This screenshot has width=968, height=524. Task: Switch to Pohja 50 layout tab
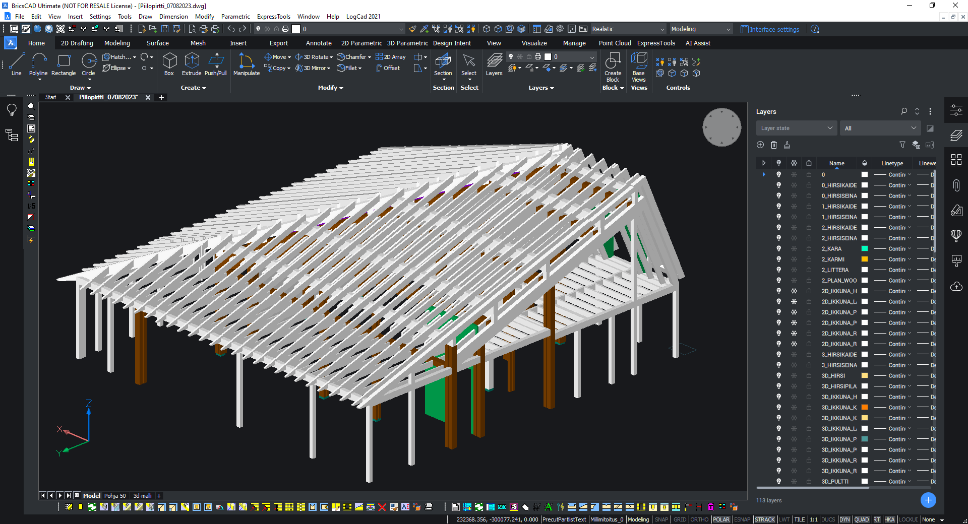pos(115,496)
